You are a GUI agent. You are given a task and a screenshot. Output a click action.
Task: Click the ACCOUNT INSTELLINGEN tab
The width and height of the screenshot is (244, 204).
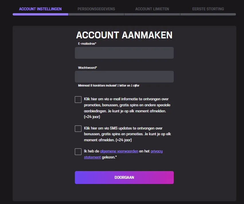[40, 9]
